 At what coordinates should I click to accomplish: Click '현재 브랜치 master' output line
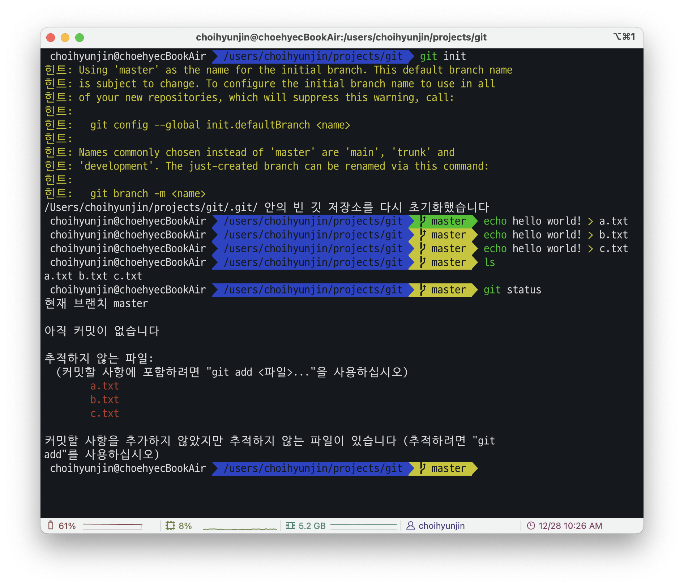coord(96,304)
